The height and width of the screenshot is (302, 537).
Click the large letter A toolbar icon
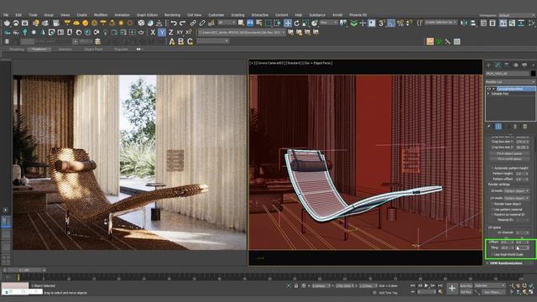(x=172, y=41)
